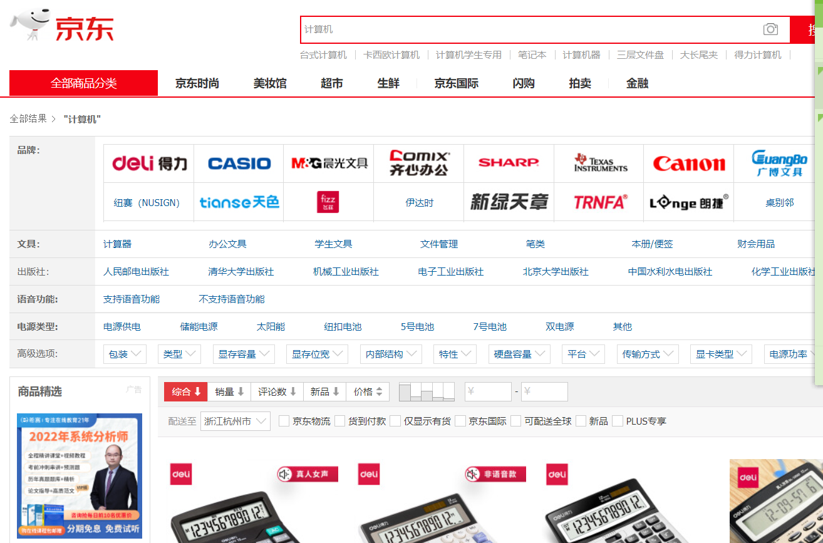This screenshot has height=543, width=823.
Task: Filter by SHARP brand logo
Action: (509, 163)
